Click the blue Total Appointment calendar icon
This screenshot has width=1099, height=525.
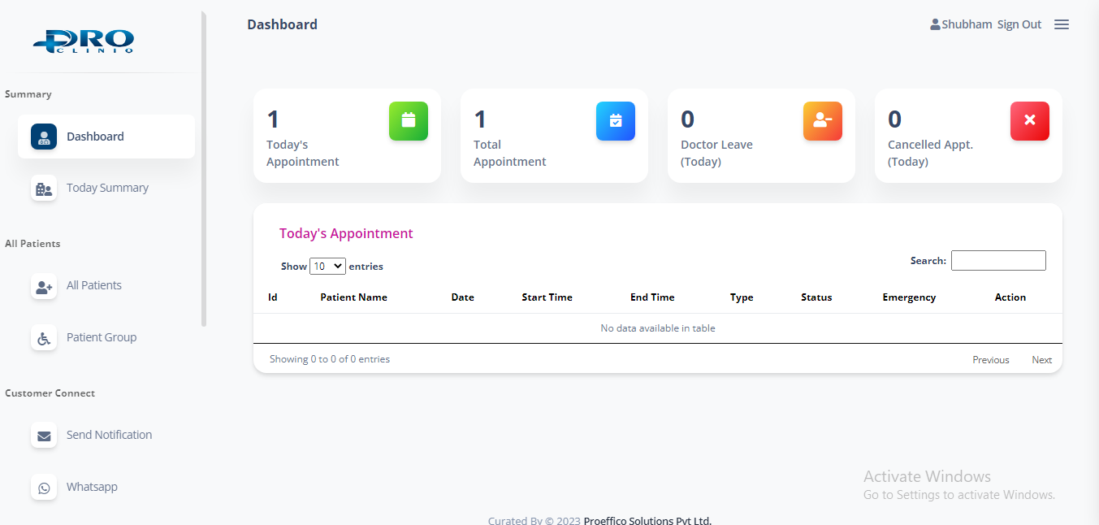point(615,121)
